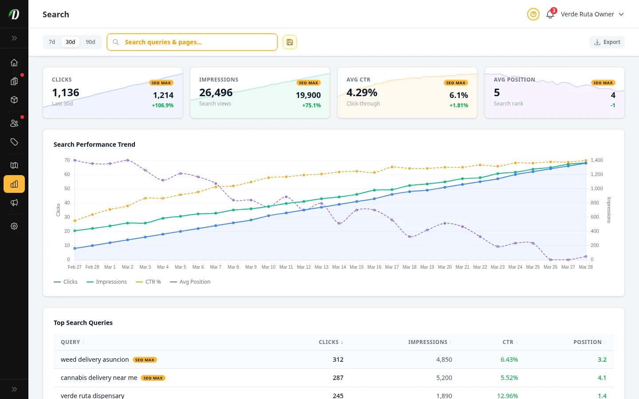Open the Marketing megaphone icon
The height and width of the screenshot is (399, 639).
click(x=14, y=203)
